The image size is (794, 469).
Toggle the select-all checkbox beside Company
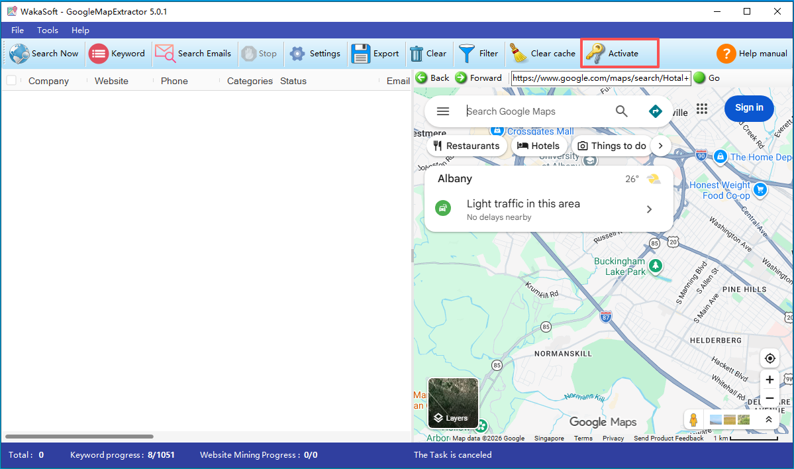(12, 81)
